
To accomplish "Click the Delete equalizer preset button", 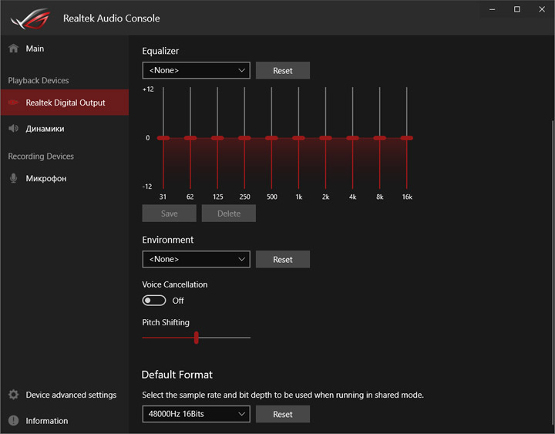I will (229, 214).
